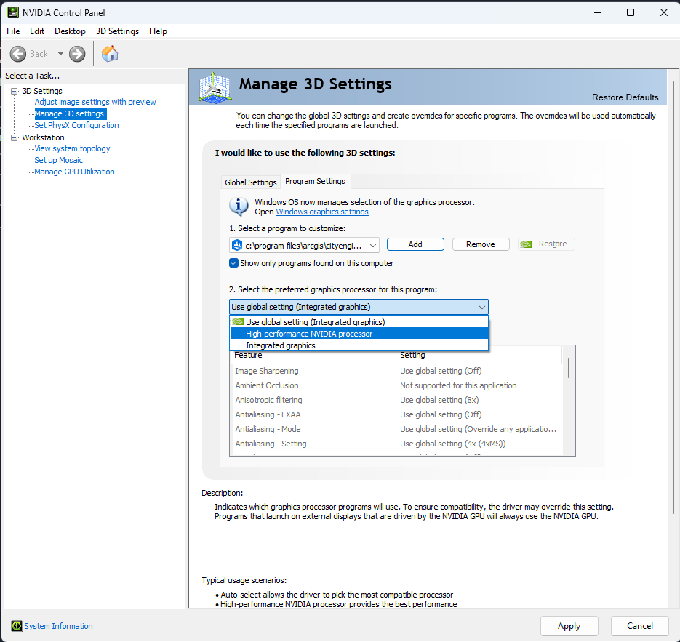This screenshot has height=642, width=680.
Task: Open Manage GPU Utilization
Action: [74, 172]
